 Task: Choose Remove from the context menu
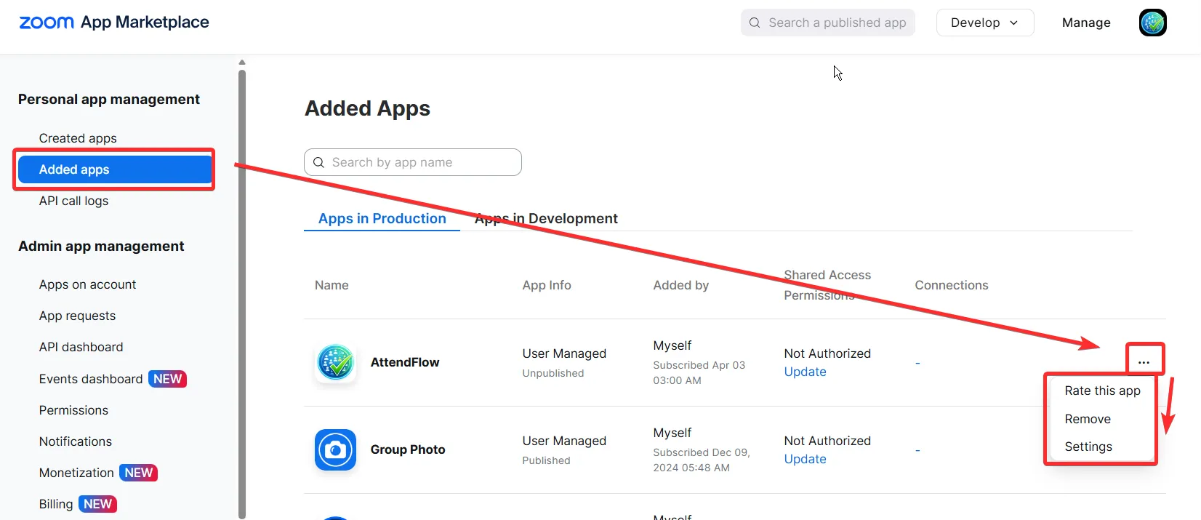coord(1088,419)
